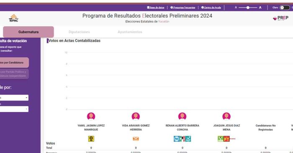Open the second detail dropdown in sidebar
Screen dimensions: 293x153
[14, 109]
